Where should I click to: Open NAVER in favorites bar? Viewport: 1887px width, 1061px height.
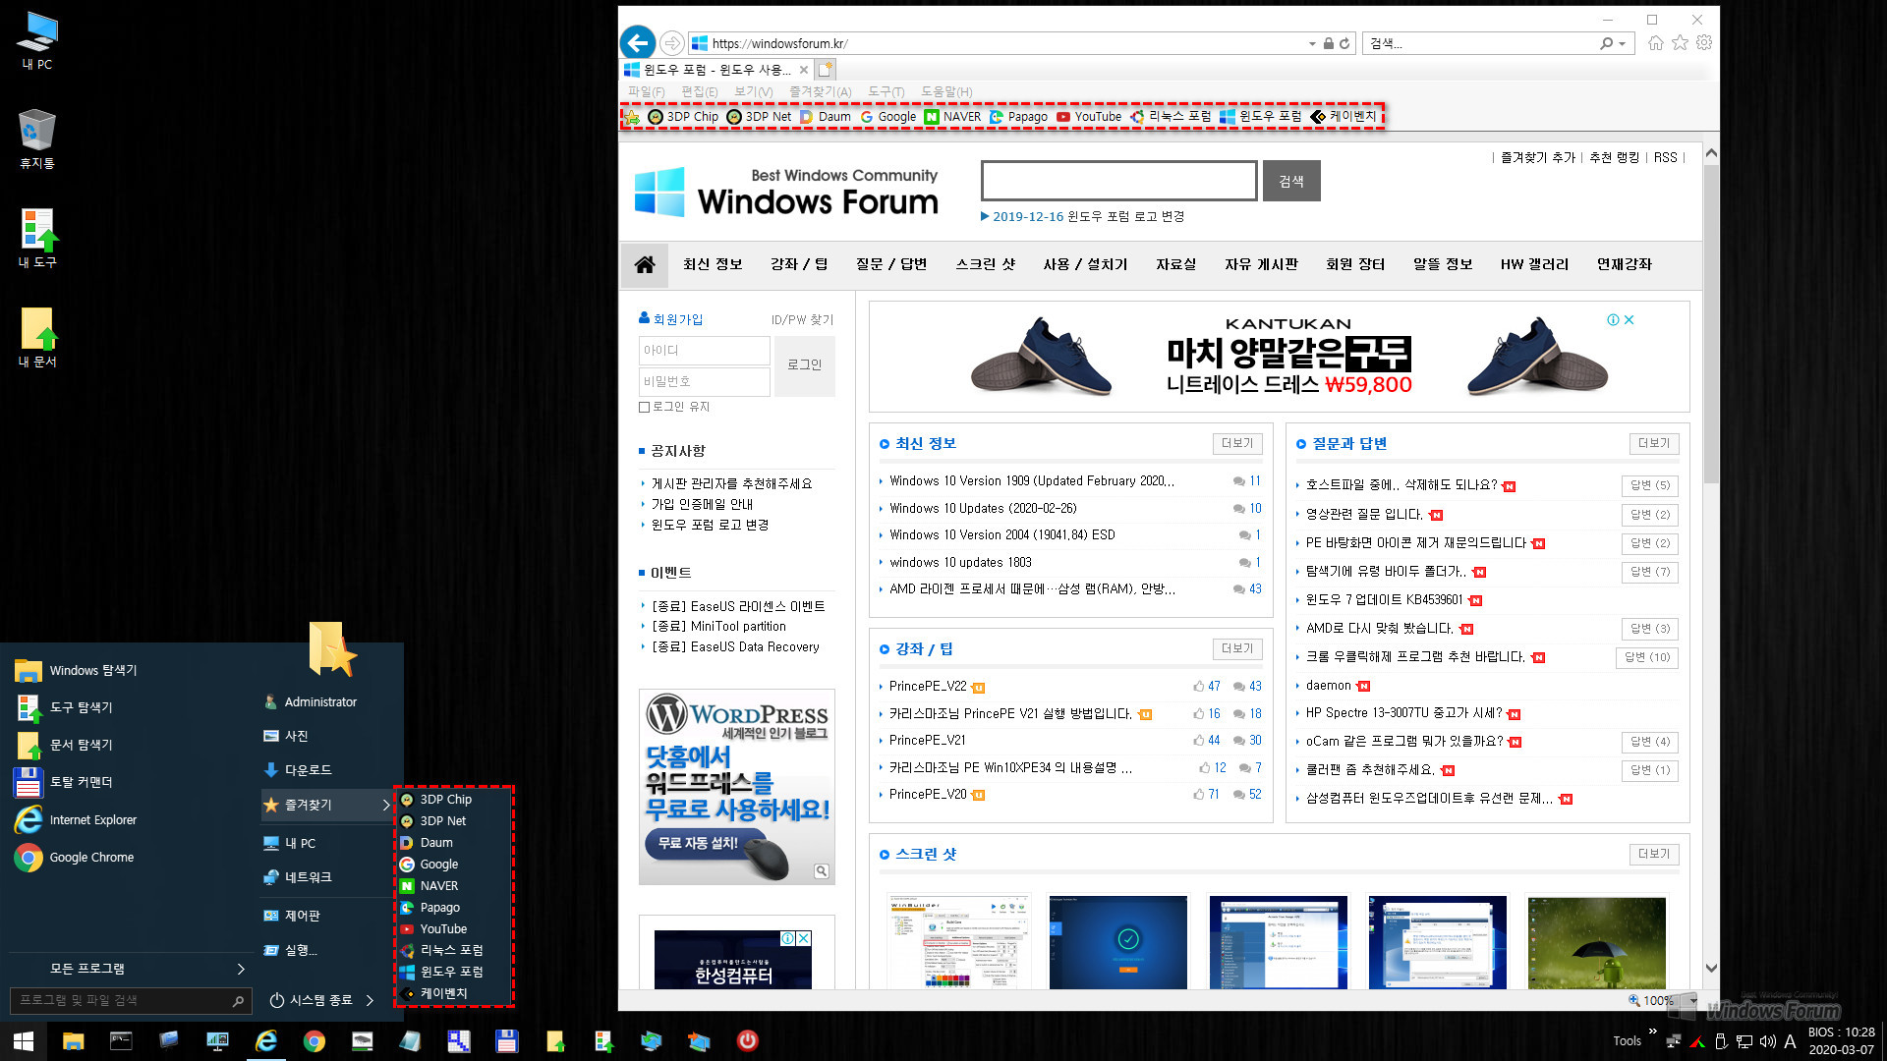tap(952, 116)
